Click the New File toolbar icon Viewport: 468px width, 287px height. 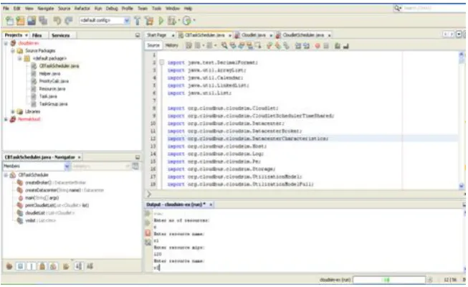point(9,21)
